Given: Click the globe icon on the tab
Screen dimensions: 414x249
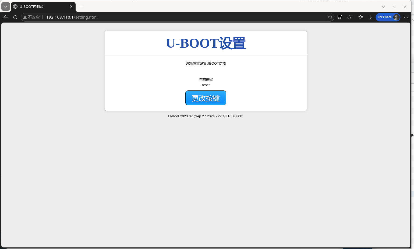Looking at the screenshot, I should [16, 6].
